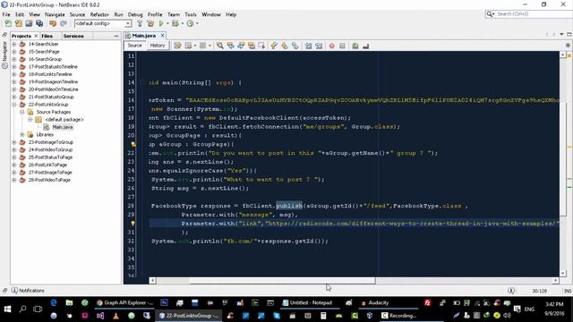573x322 pixels.
Task: Switch to History view button
Action: click(158, 46)
